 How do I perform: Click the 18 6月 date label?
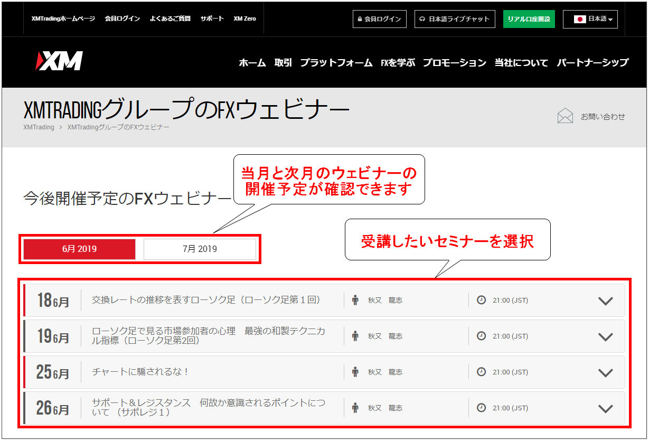pos(53,301)
